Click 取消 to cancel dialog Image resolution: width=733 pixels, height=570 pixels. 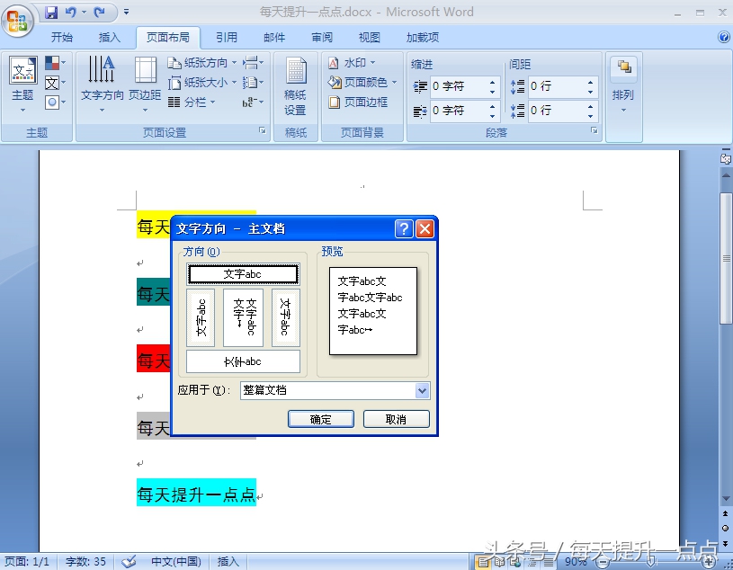coord(396,419)
